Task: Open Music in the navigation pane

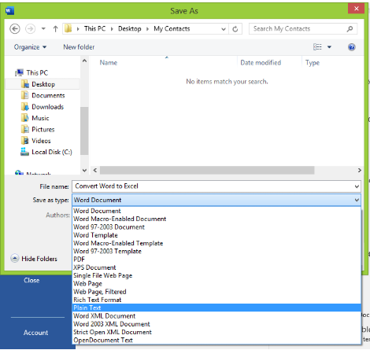Action: point(40,118)
